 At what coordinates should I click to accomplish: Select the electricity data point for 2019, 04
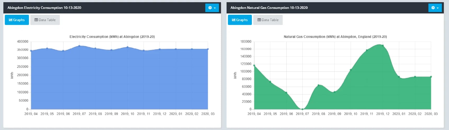click(31, 51)
